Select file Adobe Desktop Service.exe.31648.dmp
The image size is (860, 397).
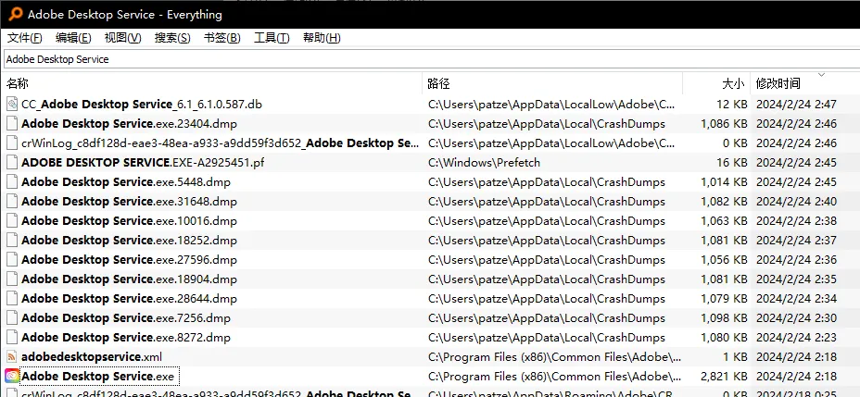point(130,202)
